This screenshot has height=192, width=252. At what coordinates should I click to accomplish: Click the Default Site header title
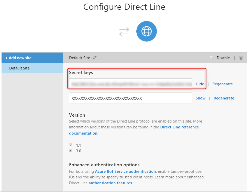click(80, 58)
